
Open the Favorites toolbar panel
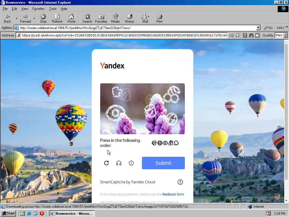(x=101, y=18)
